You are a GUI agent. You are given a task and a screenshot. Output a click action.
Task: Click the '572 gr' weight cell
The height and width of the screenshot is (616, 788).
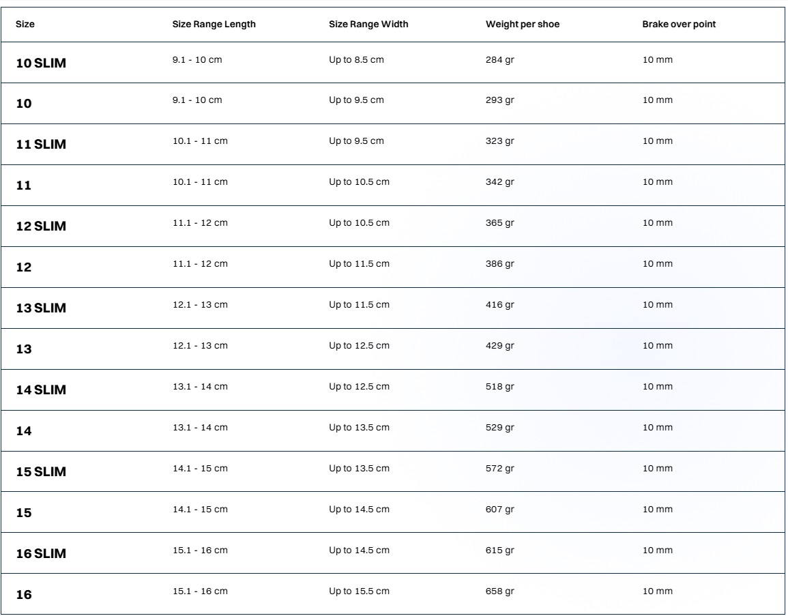(x=499, y=469)
